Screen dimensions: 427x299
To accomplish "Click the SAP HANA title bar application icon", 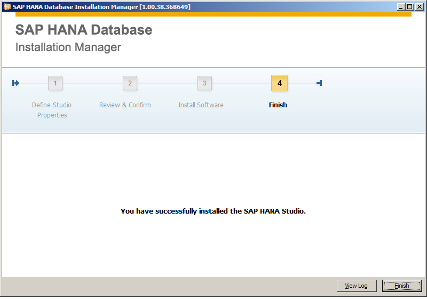I will pyautogui.click(x=7, y=7).
